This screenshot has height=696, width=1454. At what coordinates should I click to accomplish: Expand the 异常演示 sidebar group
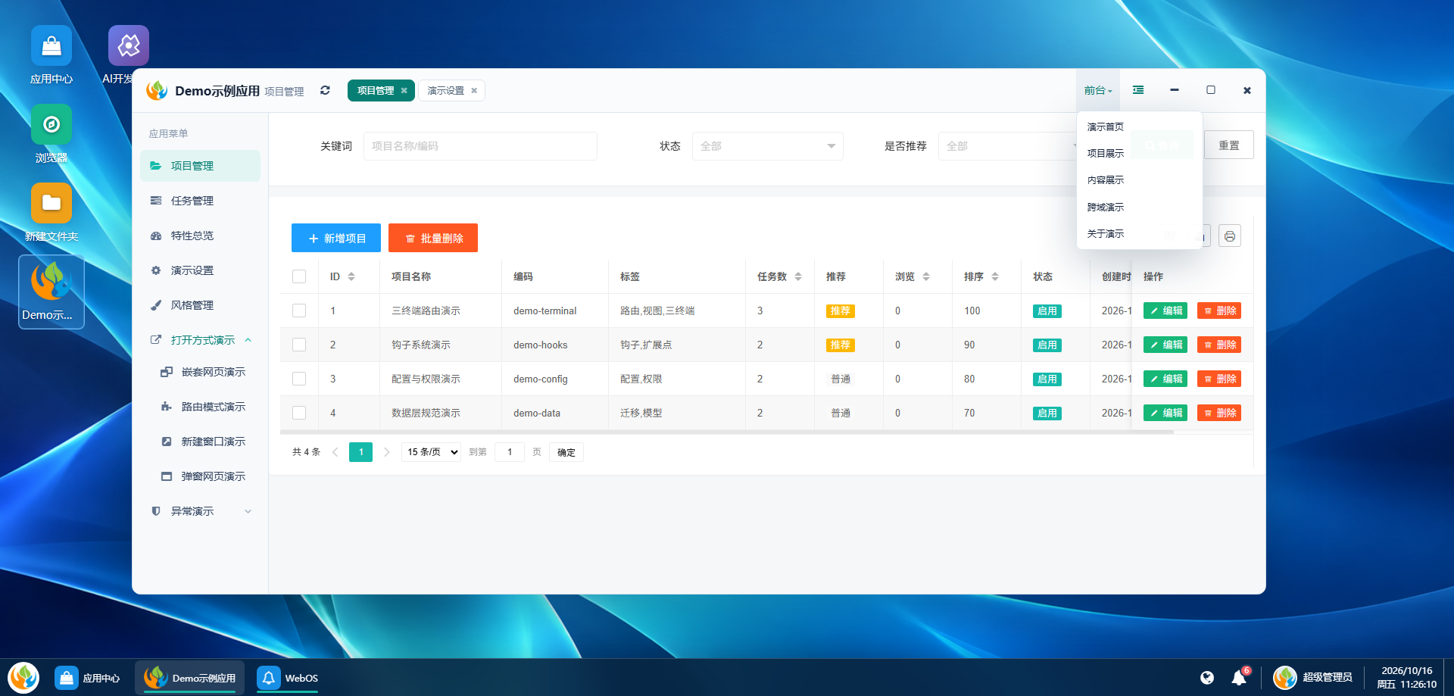[x=201, y=511]
